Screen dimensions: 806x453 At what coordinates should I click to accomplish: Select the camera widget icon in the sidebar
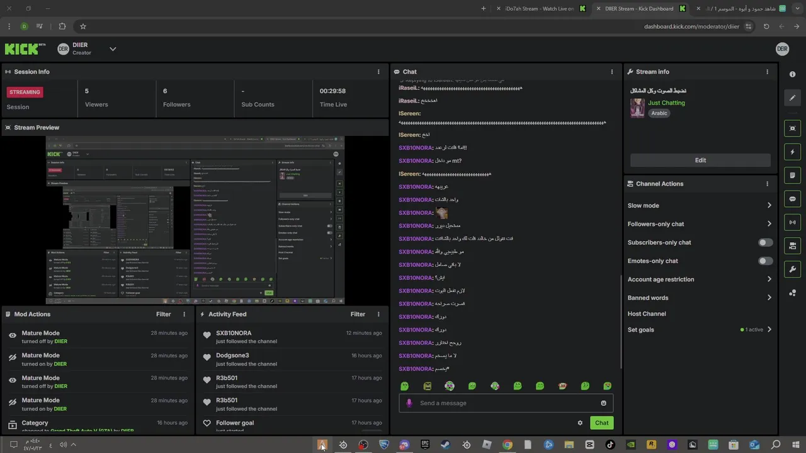coord(792,246)
